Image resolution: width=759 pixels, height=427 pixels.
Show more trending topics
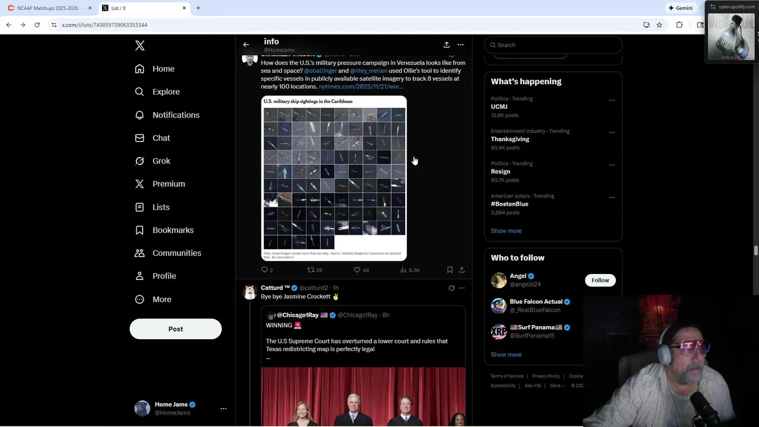point(506,231)
